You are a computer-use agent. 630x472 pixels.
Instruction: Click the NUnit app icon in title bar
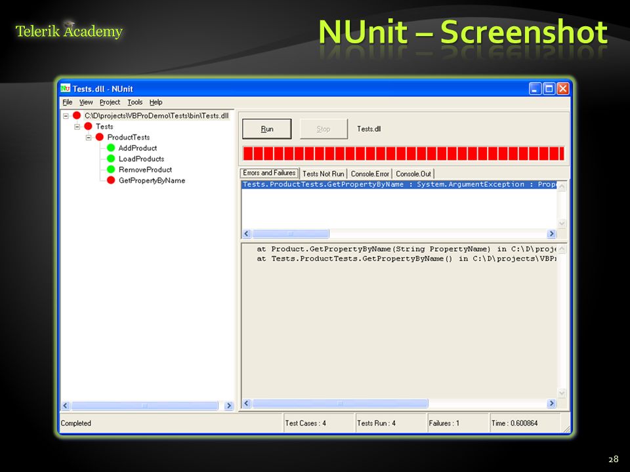coord(66,88)
